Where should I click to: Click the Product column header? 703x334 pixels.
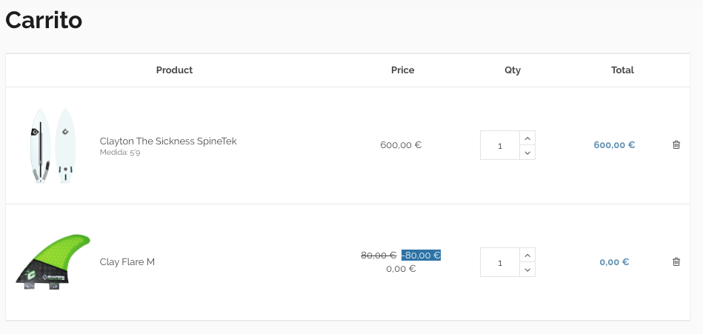pyautogui.click(x=174, y=70)
